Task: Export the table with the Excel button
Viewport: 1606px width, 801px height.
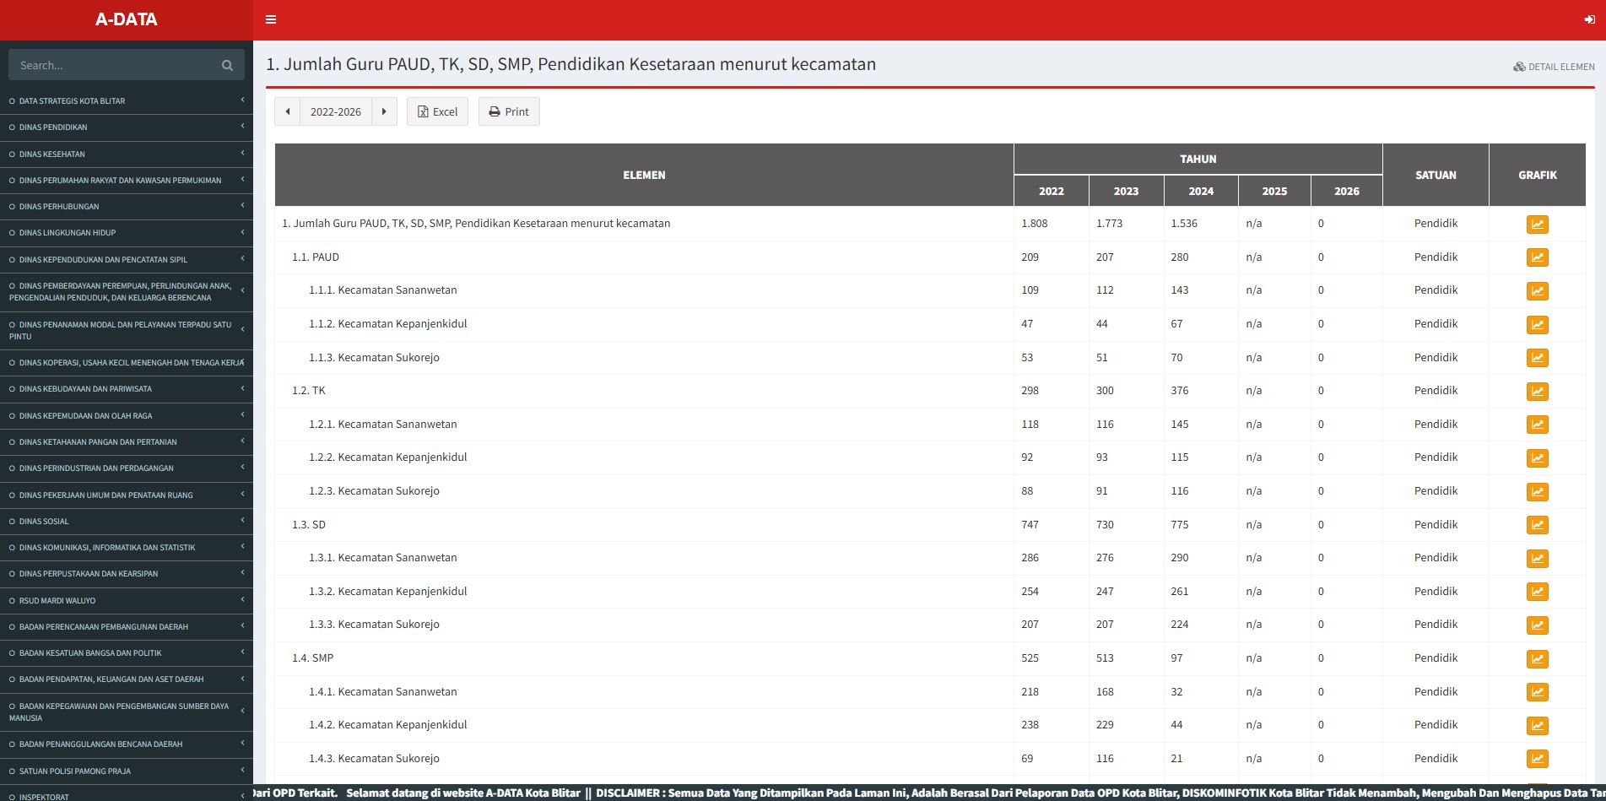Action: [437, 111]
